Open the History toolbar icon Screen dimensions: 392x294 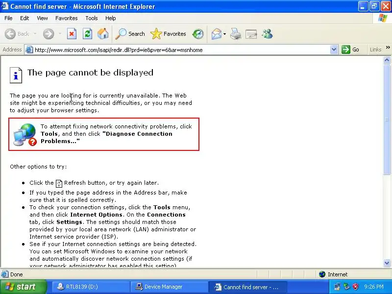198,34
